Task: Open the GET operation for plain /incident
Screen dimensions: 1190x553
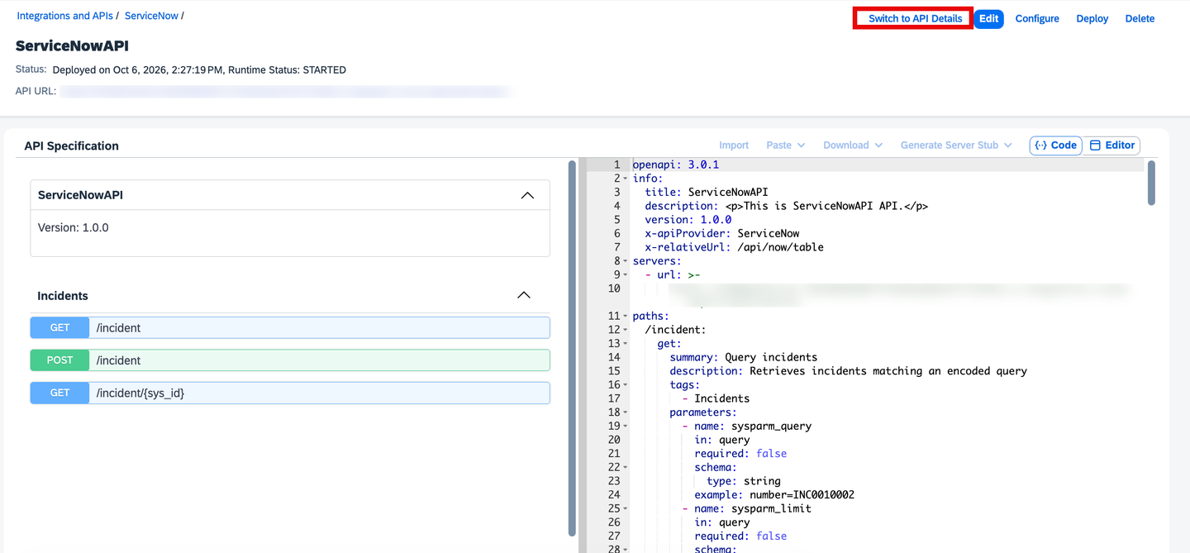Action: pyautogui.click(x=290, y=328)
